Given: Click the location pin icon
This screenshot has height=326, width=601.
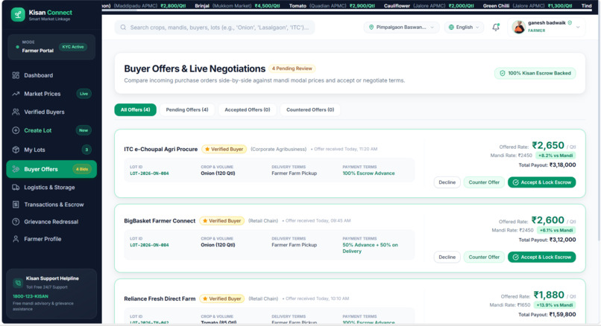Looking at the screenshot, I should tap(371, 27).
